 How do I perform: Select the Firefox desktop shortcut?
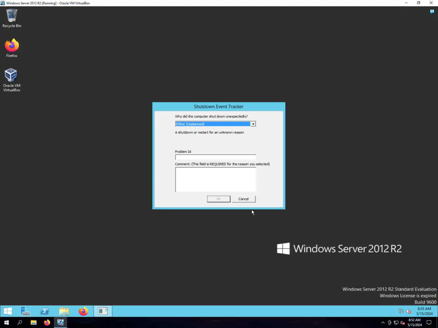12,48
